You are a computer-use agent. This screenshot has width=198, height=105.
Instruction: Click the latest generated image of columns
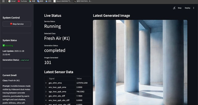click(140, 62)
